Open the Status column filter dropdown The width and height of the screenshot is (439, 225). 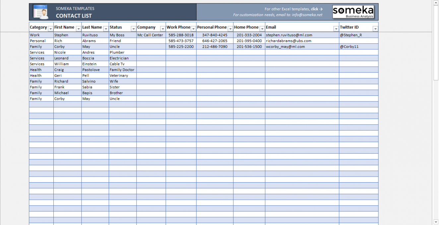point(133,29)
